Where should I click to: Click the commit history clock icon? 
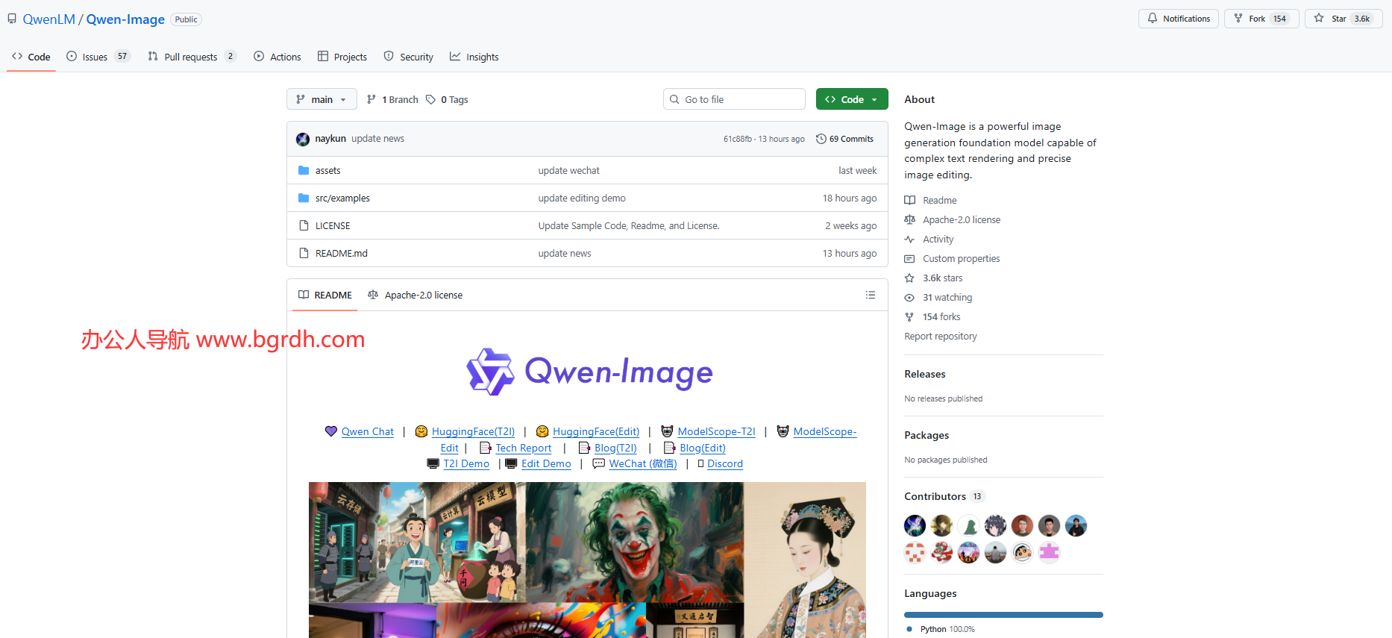(x=821, y=139)
